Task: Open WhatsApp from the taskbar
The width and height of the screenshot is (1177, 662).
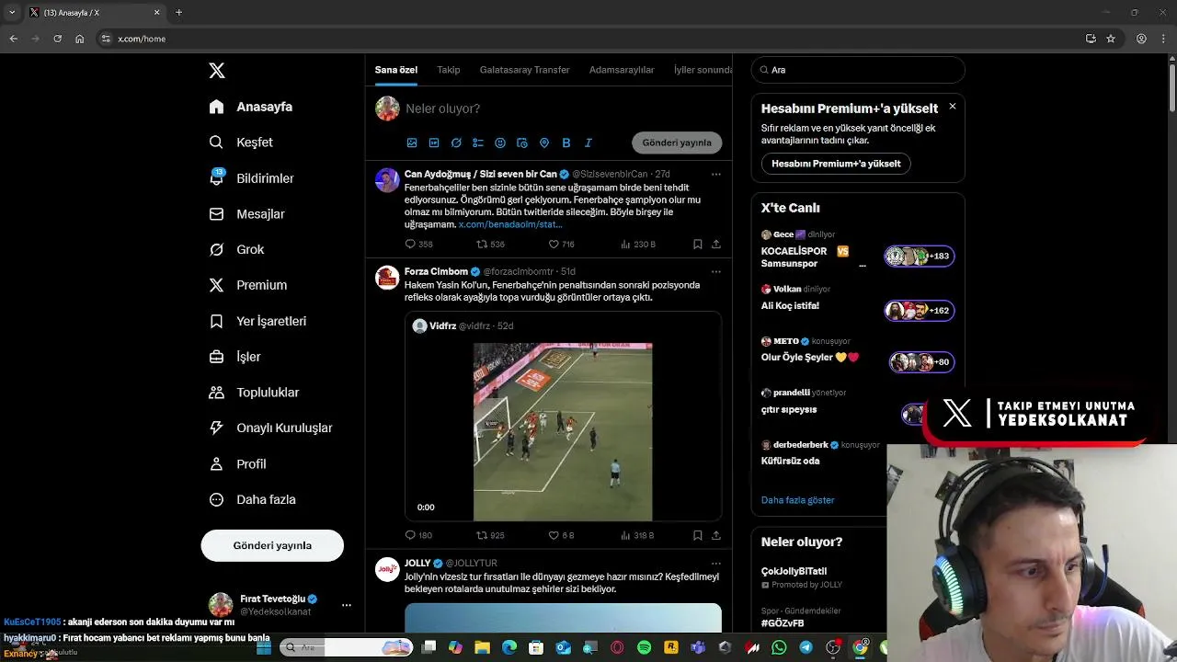Action: click(x=779, y=648)
